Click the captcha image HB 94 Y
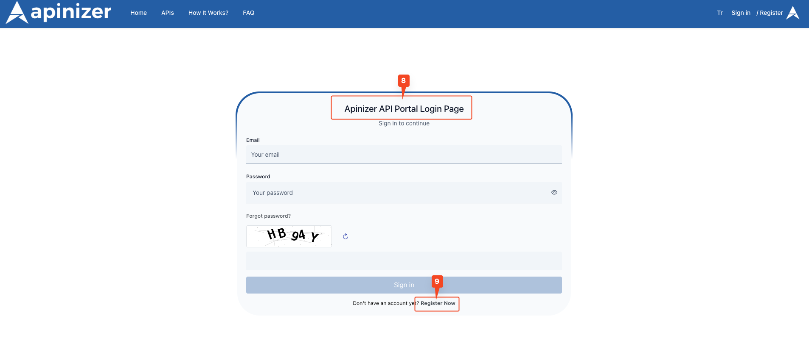Image resolution: width=809 pixels, height=363 pixels. tap(289, 236)
